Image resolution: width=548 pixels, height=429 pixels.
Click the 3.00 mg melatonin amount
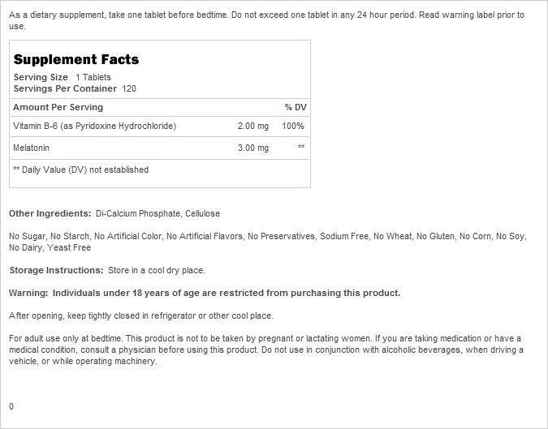[253, 148]
